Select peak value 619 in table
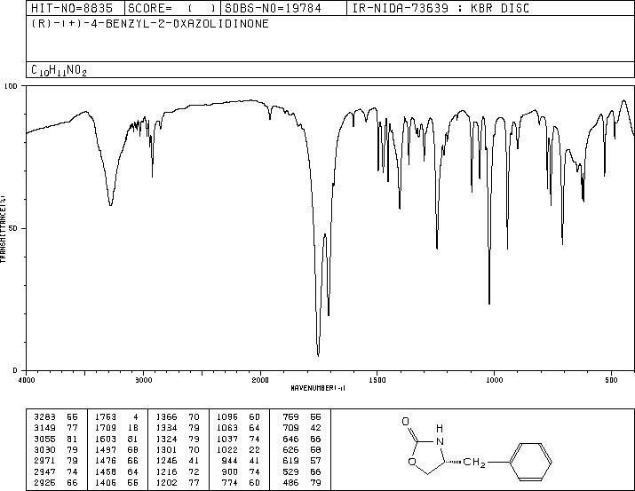This screenshot has height=491, width=635. pyautogui.click(x=290, y=461)
